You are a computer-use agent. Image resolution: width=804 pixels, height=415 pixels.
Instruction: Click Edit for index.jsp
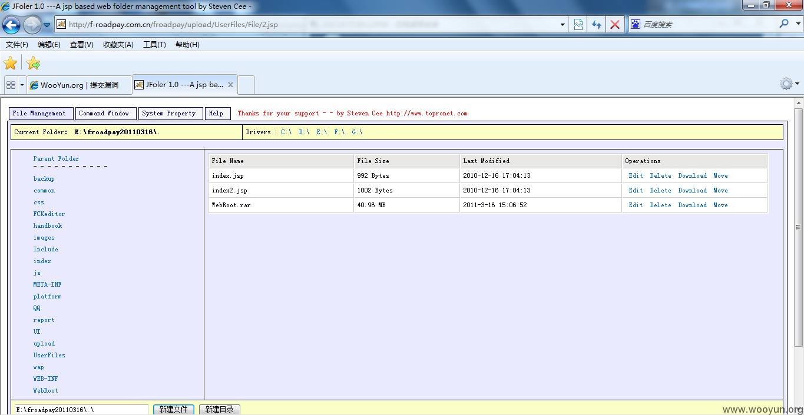click(636, 175)
